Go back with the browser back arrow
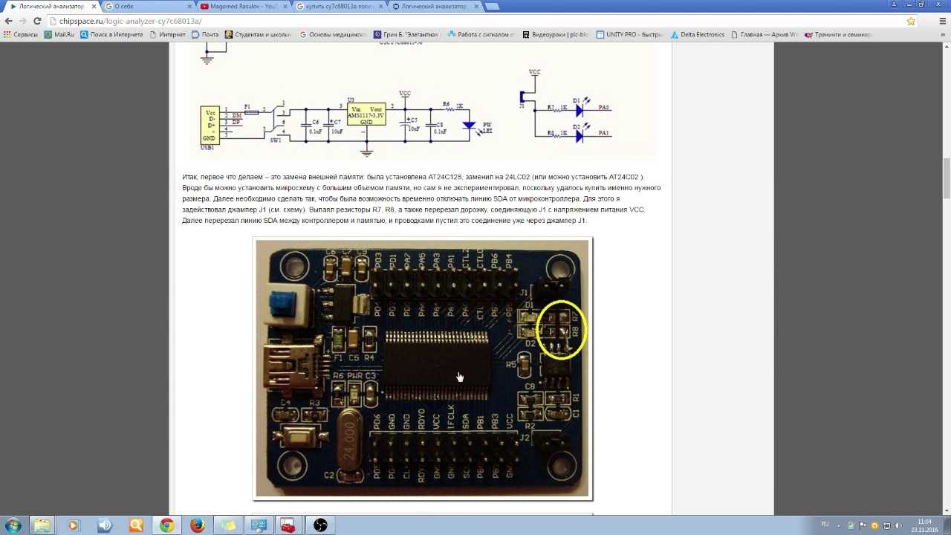Screen dimensions: 951x535 (9, 21)
